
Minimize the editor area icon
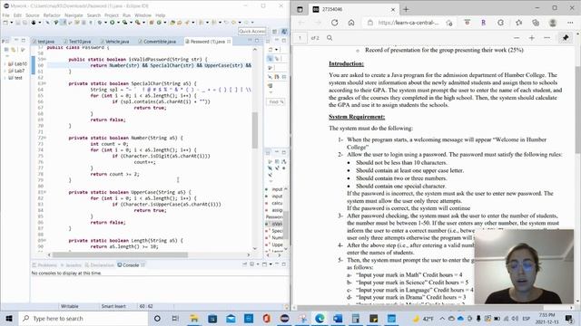pyautogui.click(x=250, y=40)
